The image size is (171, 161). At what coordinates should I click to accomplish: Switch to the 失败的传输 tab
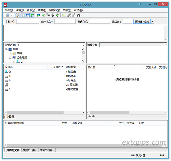pyautogui.click(x=29, y=150)
